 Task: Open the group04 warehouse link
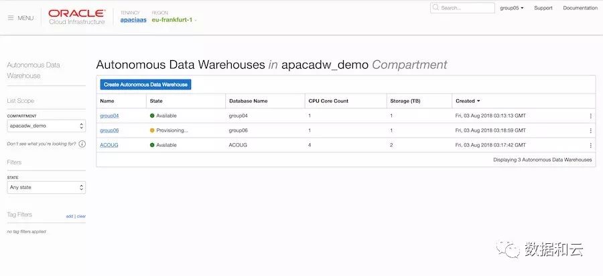(x=109, y=116)
